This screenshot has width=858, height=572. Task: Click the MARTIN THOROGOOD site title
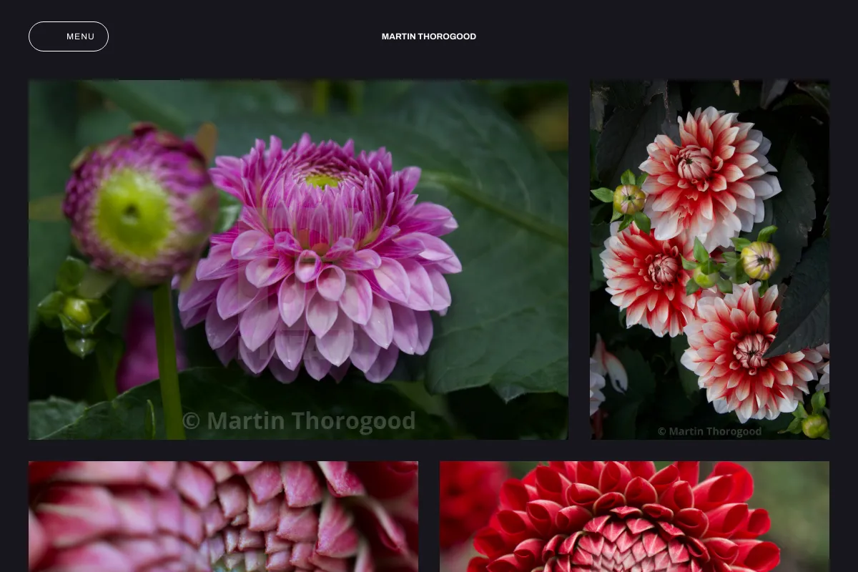tap(429, 36)
